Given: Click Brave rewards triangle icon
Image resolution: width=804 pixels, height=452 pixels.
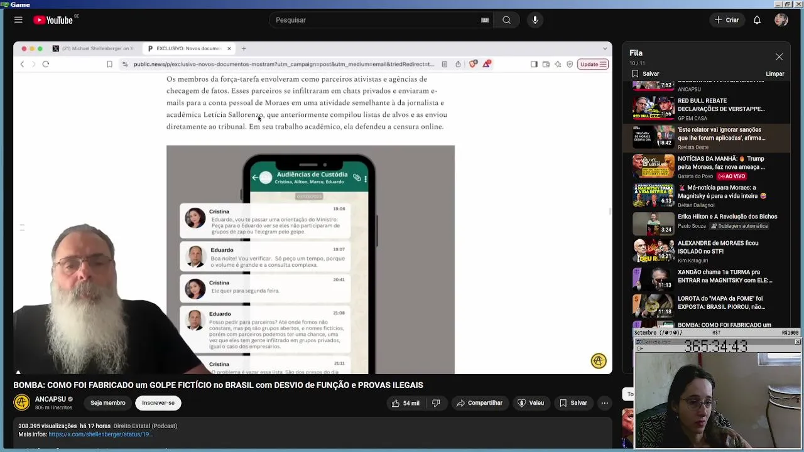Looking at the screenshot, I should [x=486, y=64].
